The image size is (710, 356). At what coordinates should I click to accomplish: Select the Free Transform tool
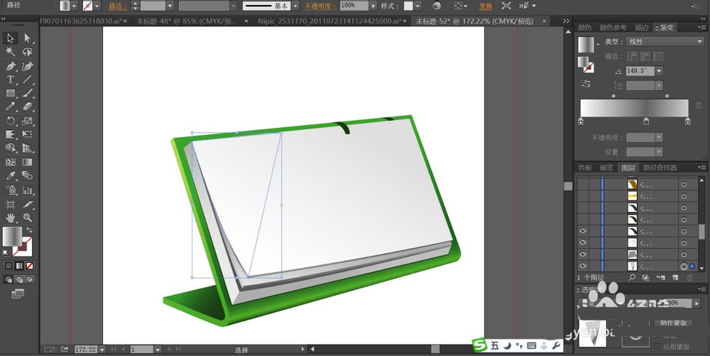point(27,134)
